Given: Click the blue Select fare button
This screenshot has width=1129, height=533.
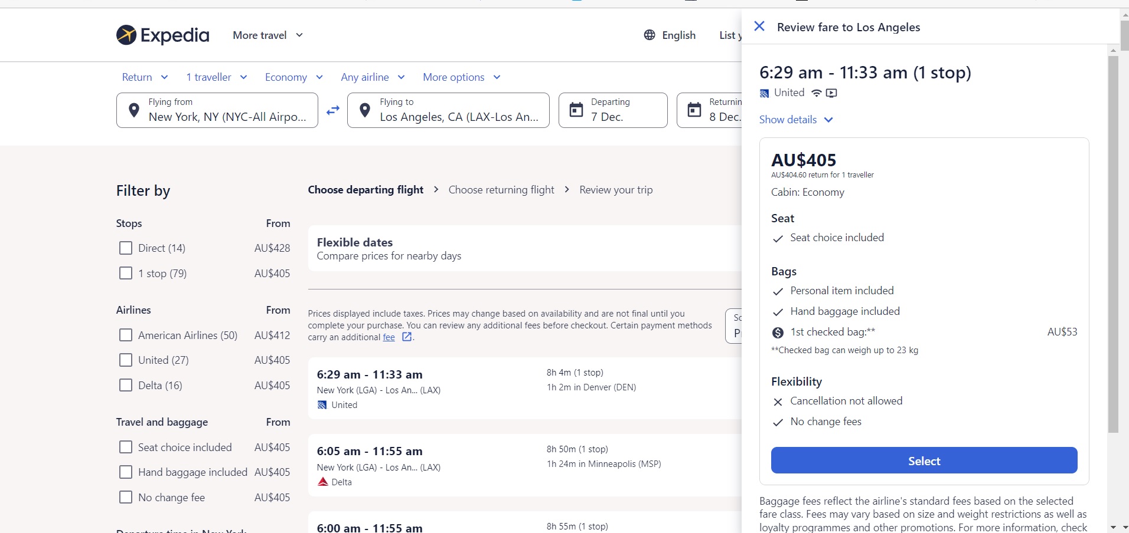Looking at the screenshot, I should (924, 460).
